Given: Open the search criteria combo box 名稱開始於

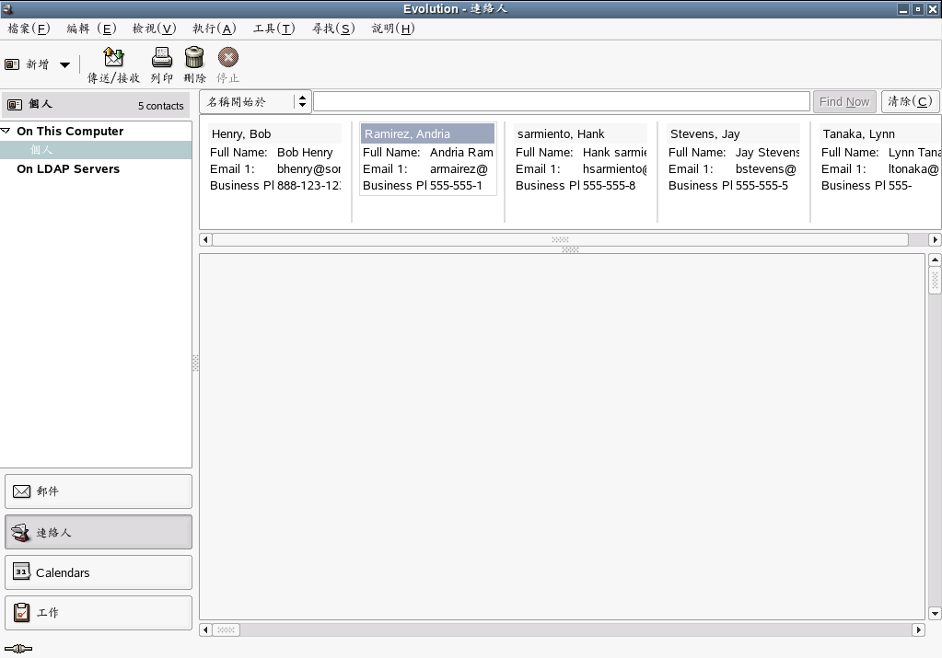Looking at the screenshot, I should click(x=255, y=102).
